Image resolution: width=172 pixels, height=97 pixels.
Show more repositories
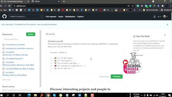point(6,80)
